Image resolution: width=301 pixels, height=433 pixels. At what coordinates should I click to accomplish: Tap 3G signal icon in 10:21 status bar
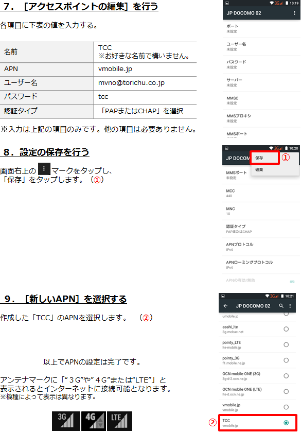(x=275, y=296)
